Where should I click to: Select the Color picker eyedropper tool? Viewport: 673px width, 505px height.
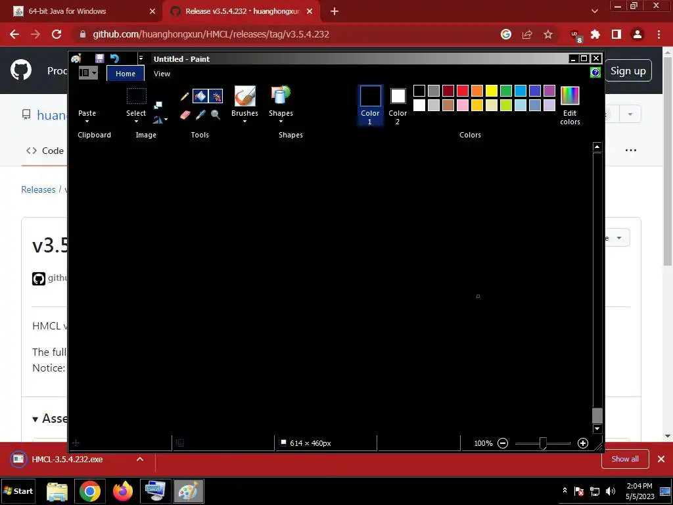pos(200,114)
